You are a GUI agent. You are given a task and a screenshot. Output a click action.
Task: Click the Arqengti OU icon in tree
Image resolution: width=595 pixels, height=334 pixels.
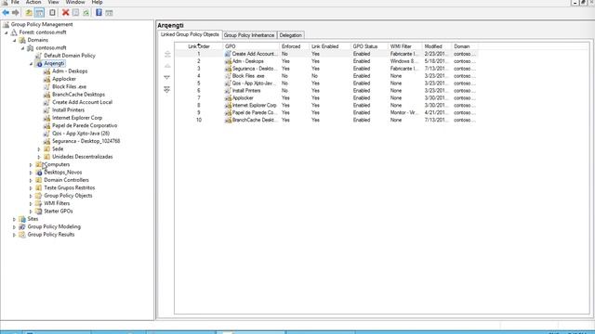[39, 64]
